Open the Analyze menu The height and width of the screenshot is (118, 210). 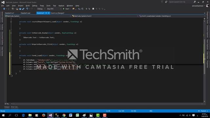(x=61, y=6)
